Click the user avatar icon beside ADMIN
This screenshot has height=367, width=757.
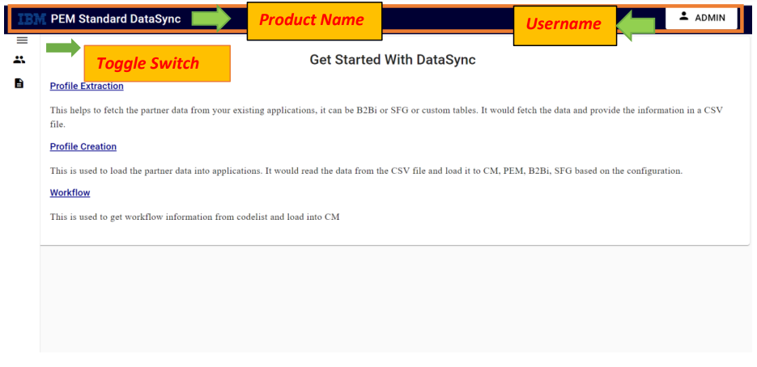pos(683,16)
